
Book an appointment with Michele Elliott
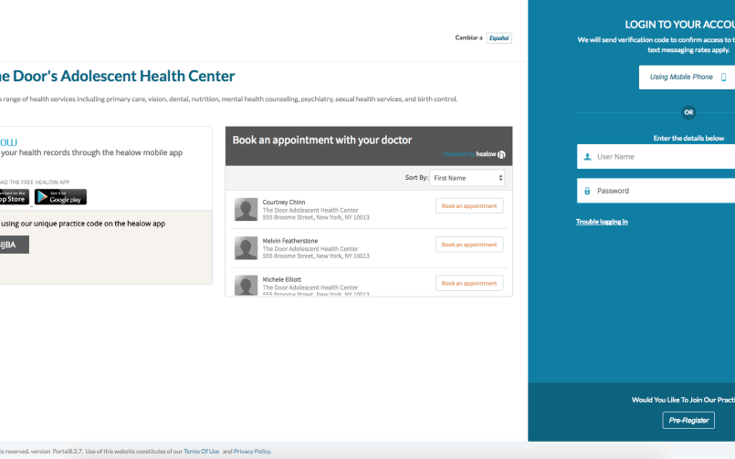tap(469, 284)
